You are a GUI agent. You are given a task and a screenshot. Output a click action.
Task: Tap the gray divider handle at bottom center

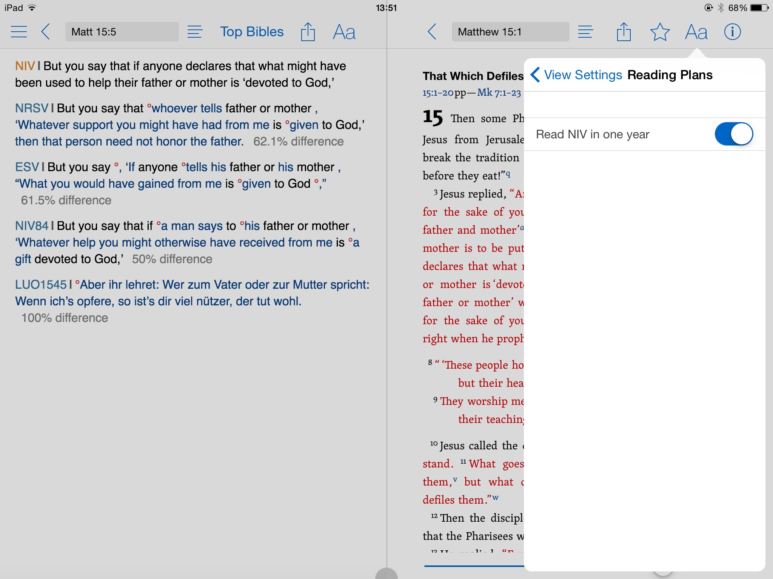[x=386, y=573]
